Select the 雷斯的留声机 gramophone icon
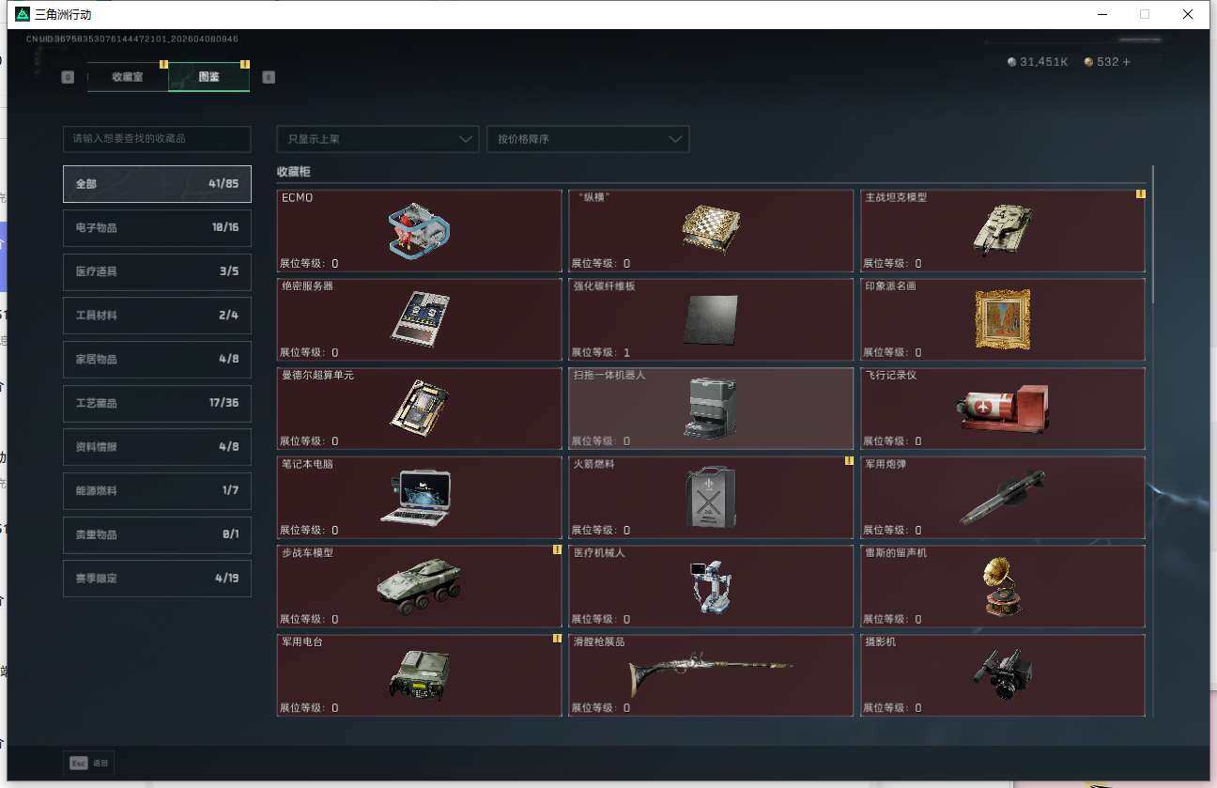Viewport: 1217px width, 788px height. click(1001, 586)
